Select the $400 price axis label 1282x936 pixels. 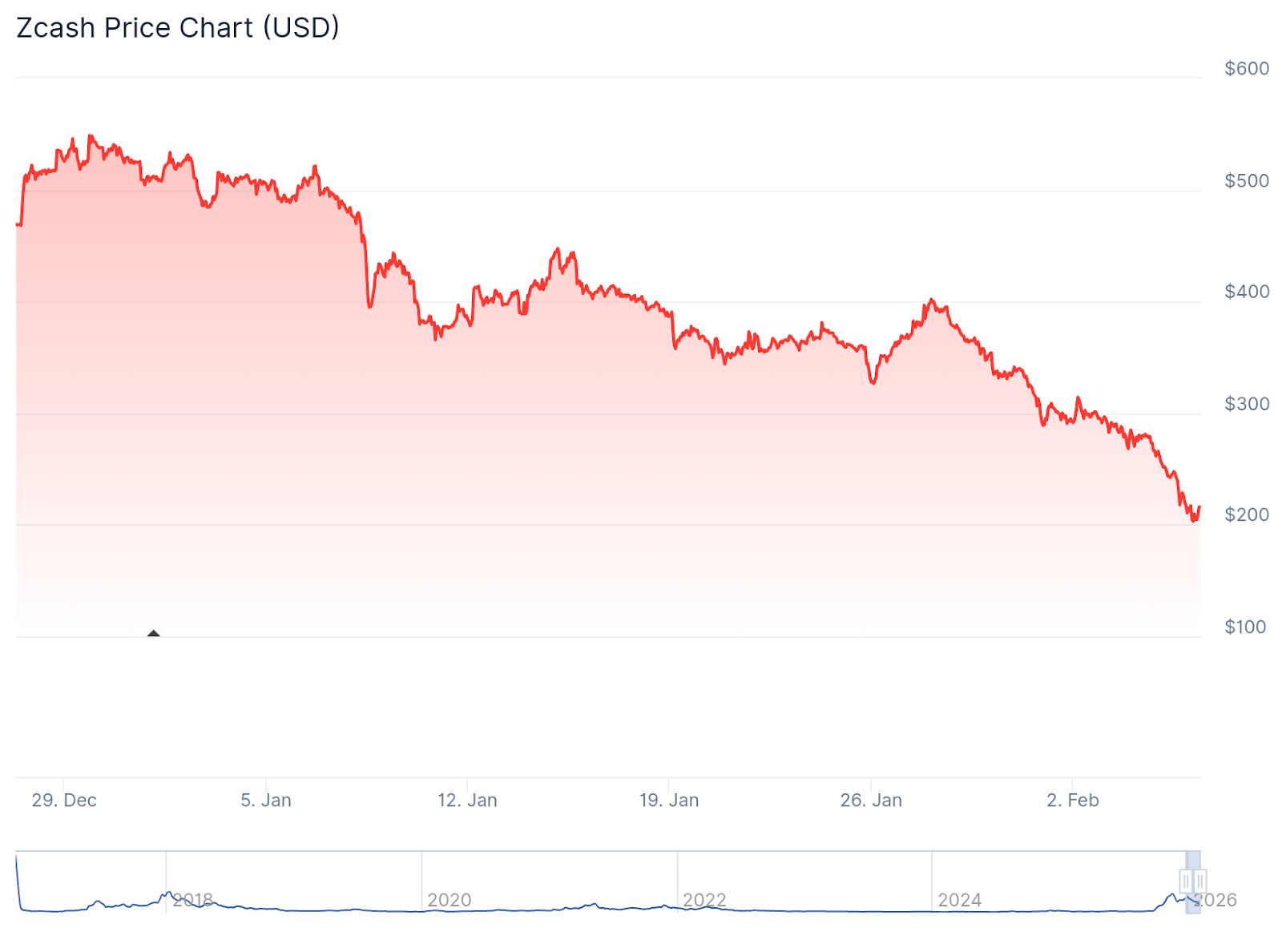coord(1247,292)
